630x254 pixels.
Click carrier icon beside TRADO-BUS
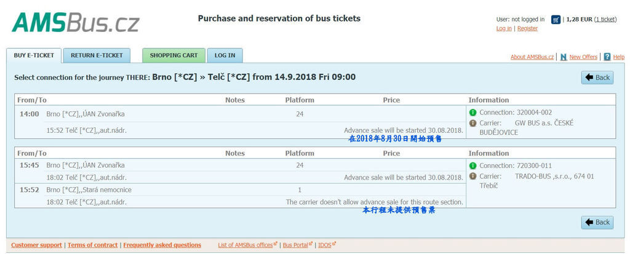[x=473, y=177]
